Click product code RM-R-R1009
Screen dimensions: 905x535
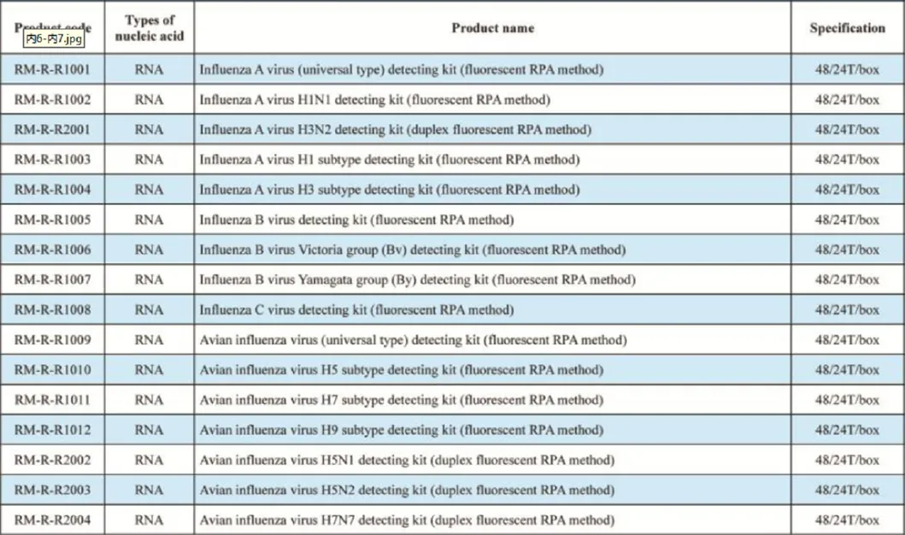[x=52, y=340]
